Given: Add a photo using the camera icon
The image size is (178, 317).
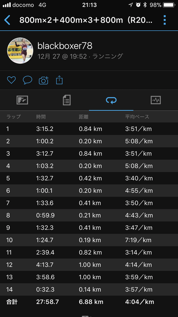Looking at the screenshot, I should pos(44,80).
